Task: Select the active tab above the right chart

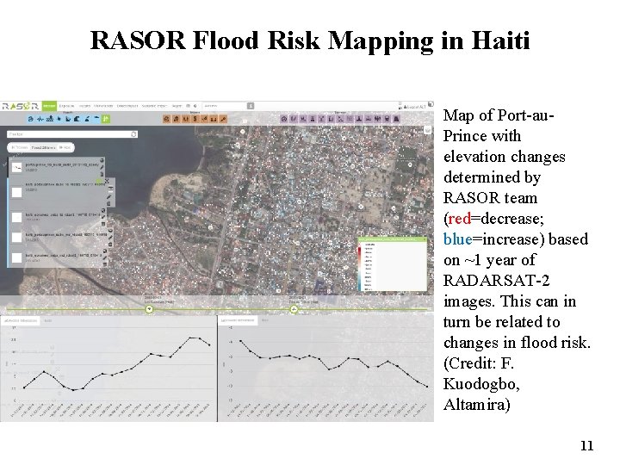Action: coord(238,320)
